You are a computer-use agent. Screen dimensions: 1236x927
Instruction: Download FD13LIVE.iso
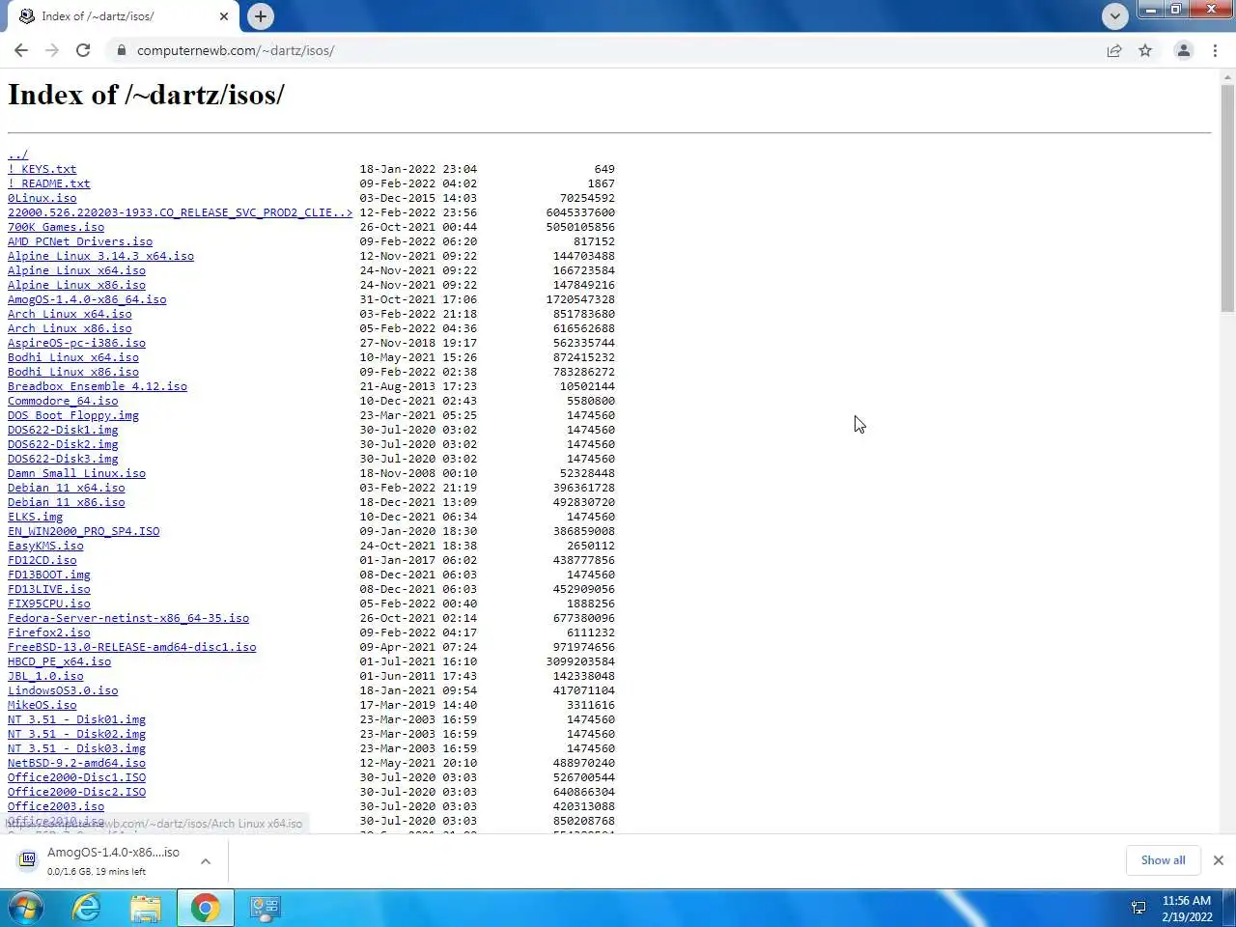[49, 589]
